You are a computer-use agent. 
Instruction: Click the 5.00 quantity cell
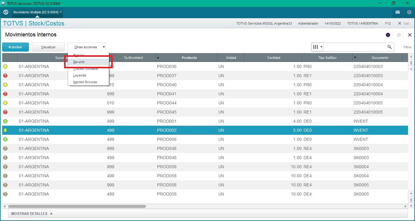273,130
